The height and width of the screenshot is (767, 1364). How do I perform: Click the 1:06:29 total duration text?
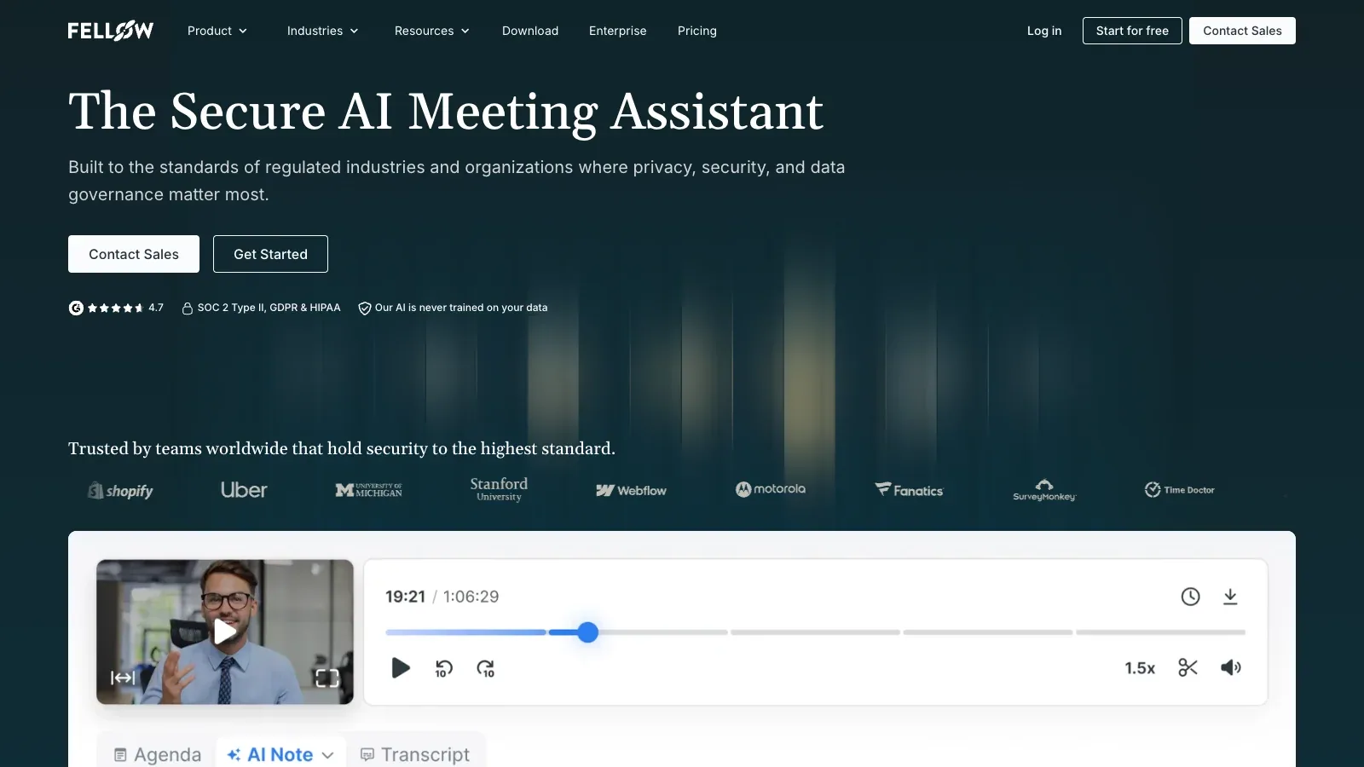click(471, 597)
